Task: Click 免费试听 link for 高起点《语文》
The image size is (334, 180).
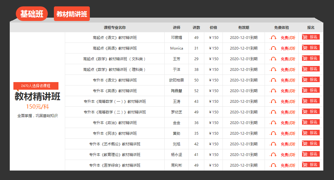Action: click(288, 38)
